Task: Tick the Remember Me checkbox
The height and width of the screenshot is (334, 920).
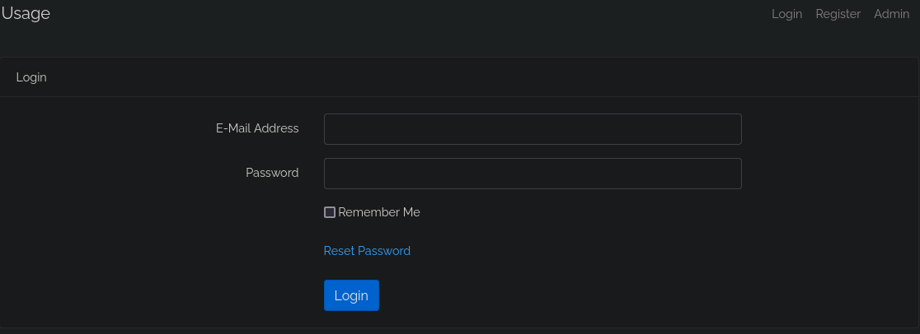Action: click(x=330, y=212)
